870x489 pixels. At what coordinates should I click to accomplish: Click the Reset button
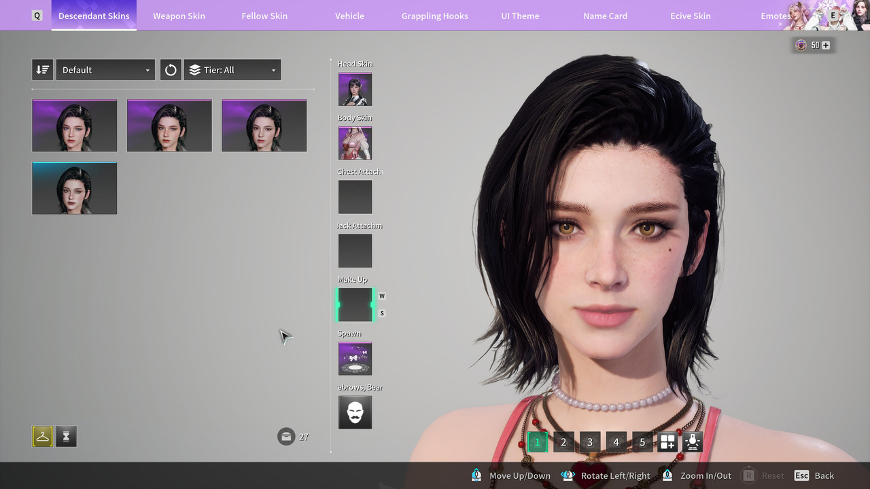pos(763,475)
